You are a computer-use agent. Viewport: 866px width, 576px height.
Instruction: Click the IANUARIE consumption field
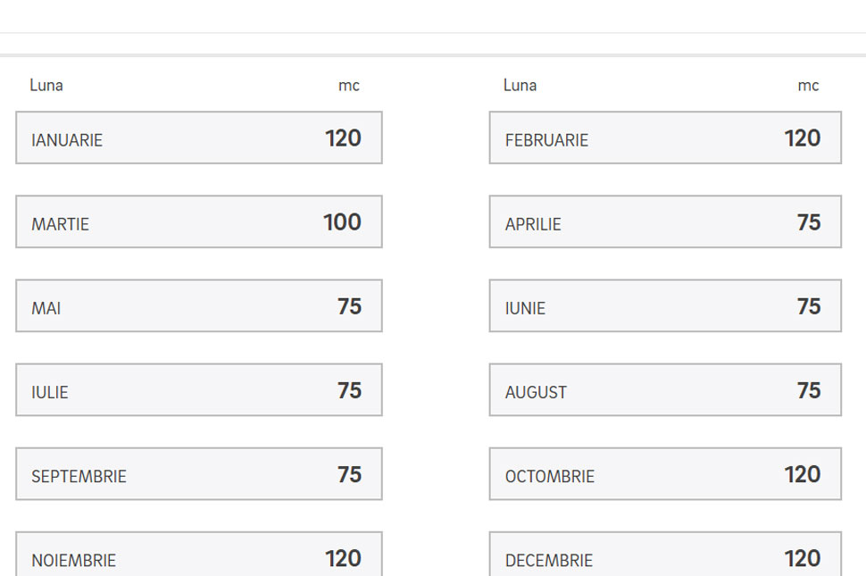198,138
